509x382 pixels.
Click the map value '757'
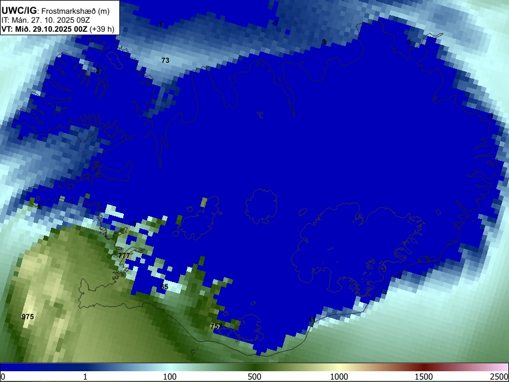[x=216, y=326]
